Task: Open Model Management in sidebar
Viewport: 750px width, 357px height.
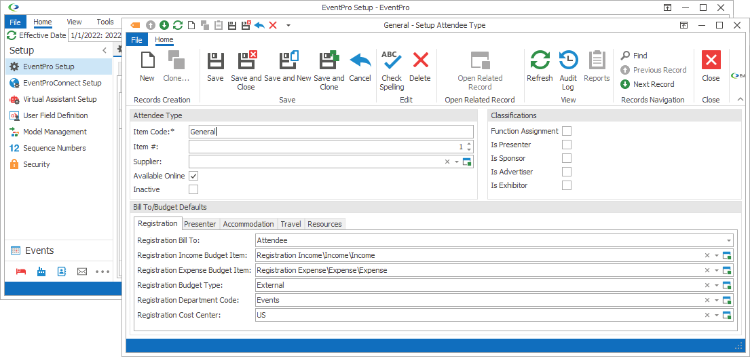Action: (58, 132)
